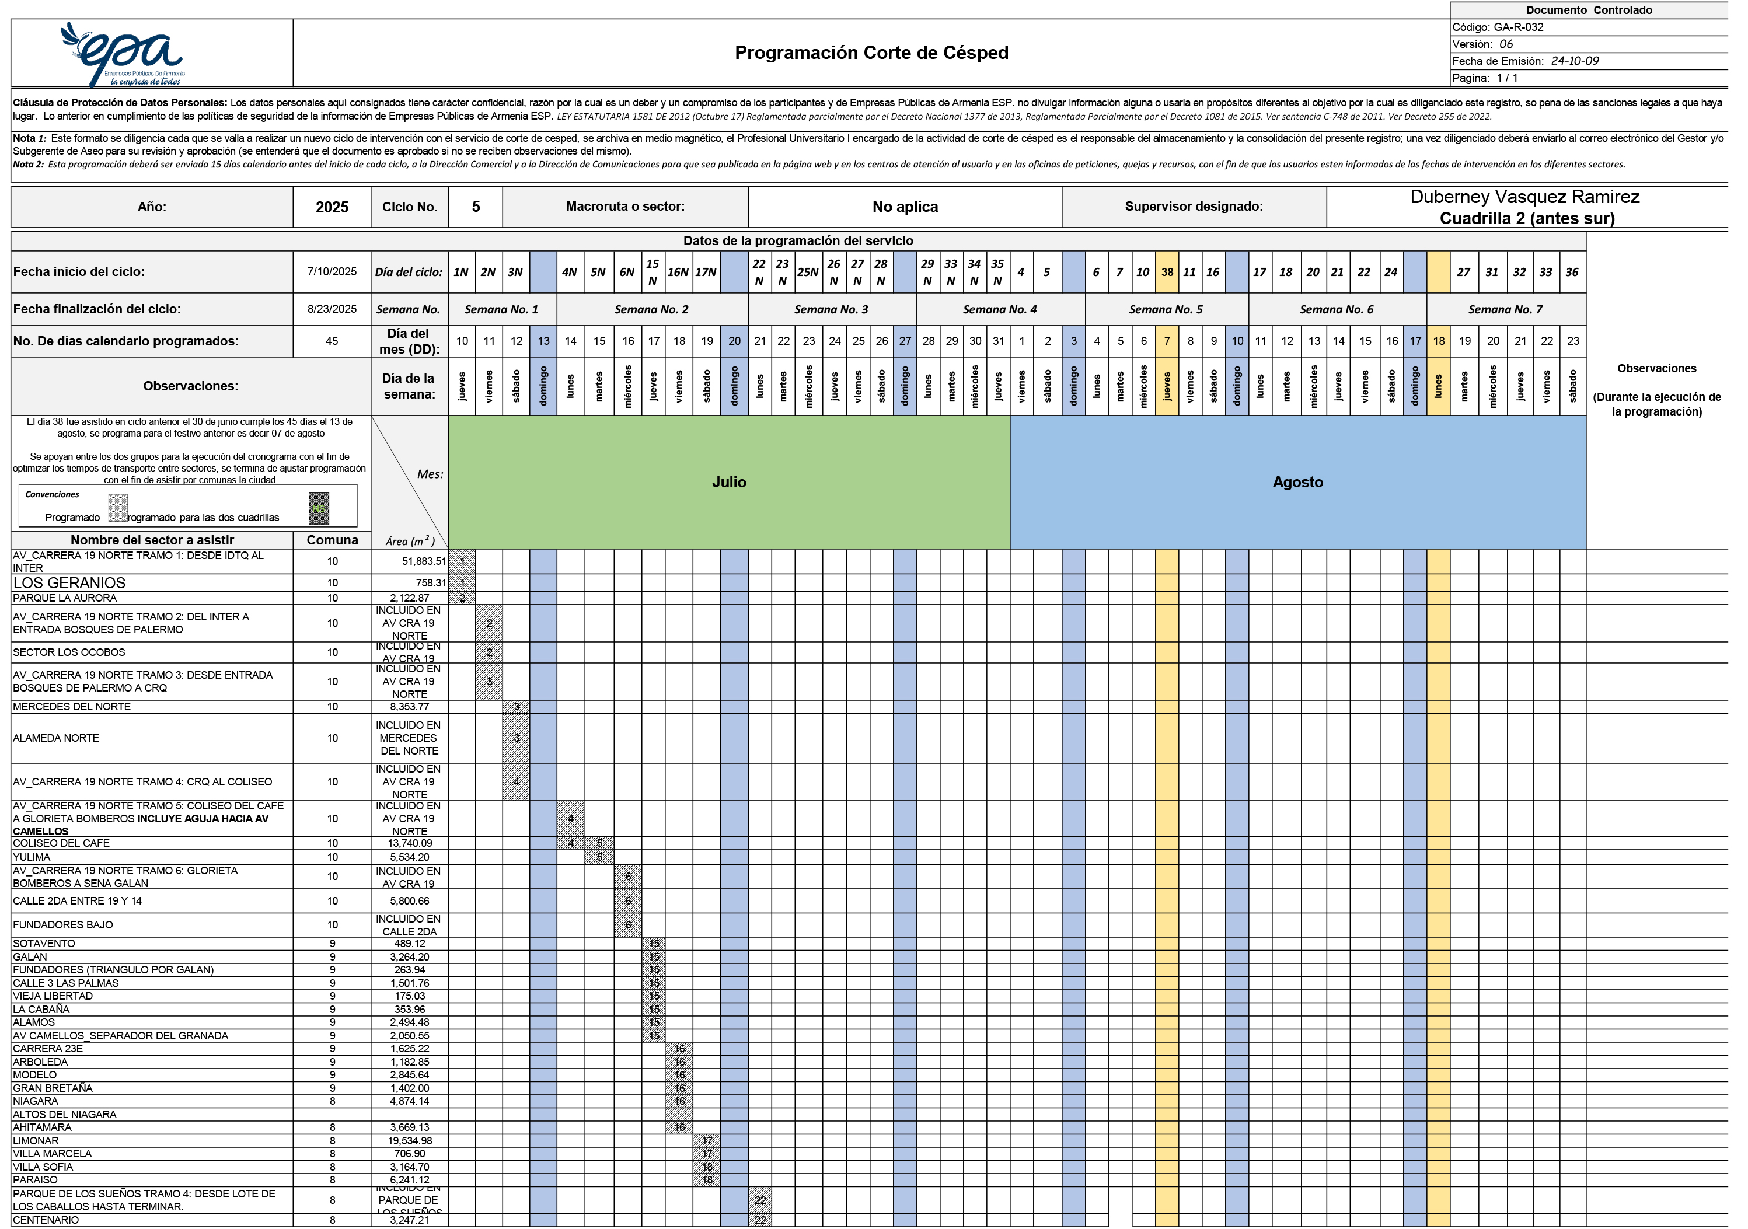Click the year value '2025'

pos(332,207)
